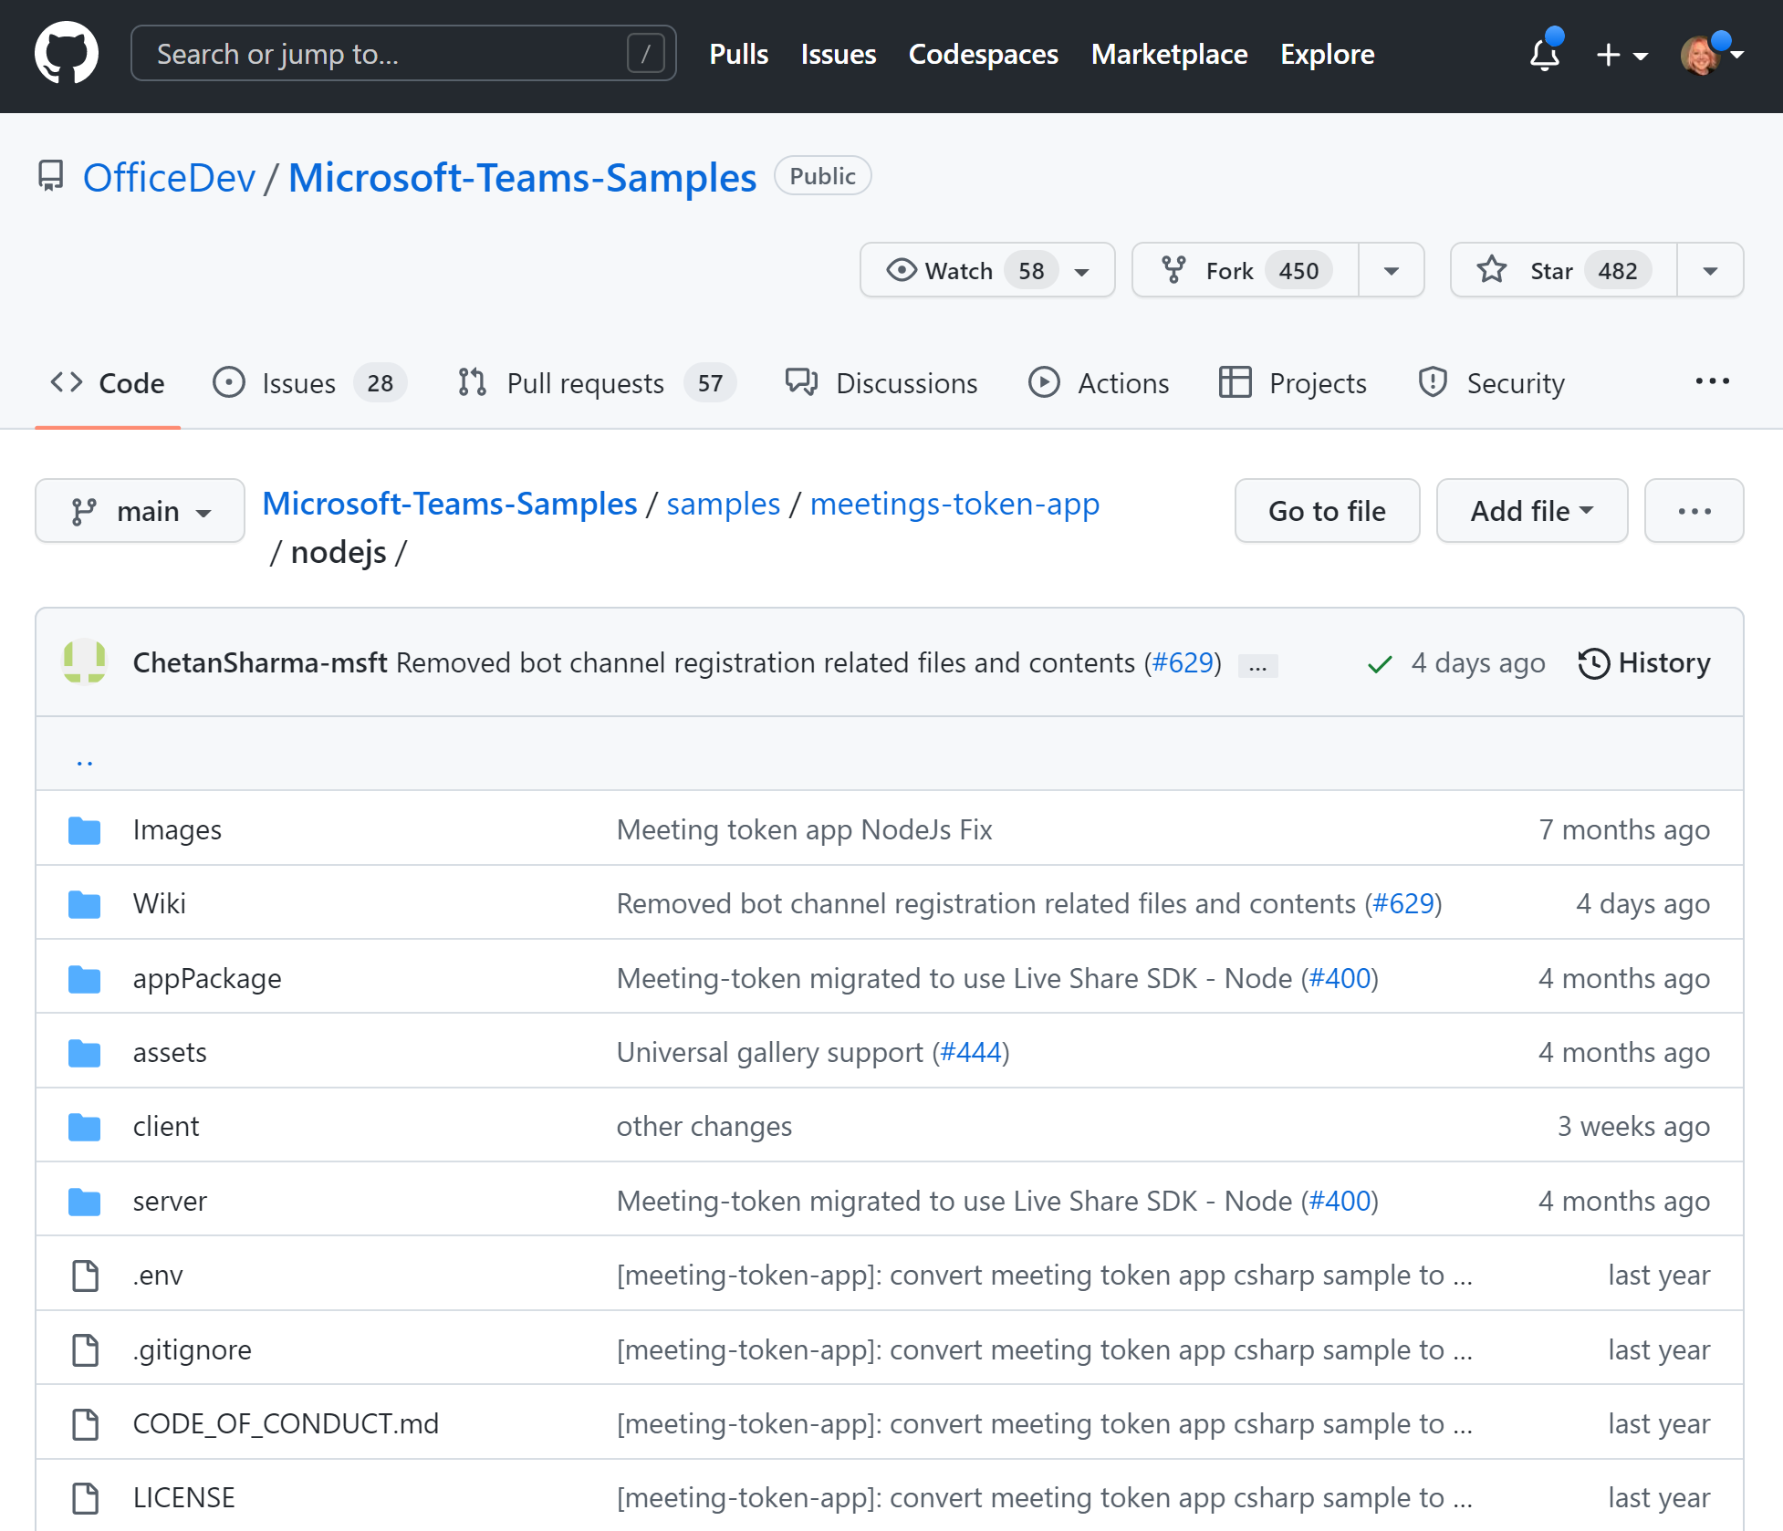Viewport: 1783px width, 1531px height.
Task: Click the GitHub logo icon
Action: coord(68,53)
